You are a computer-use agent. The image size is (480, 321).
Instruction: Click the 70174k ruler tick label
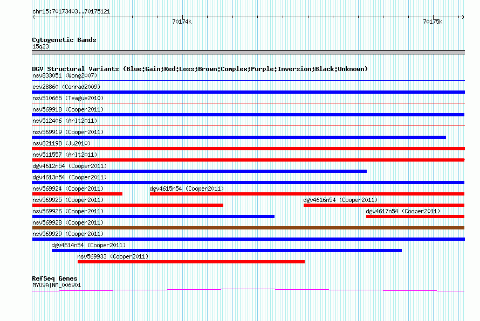click(182, 22)
